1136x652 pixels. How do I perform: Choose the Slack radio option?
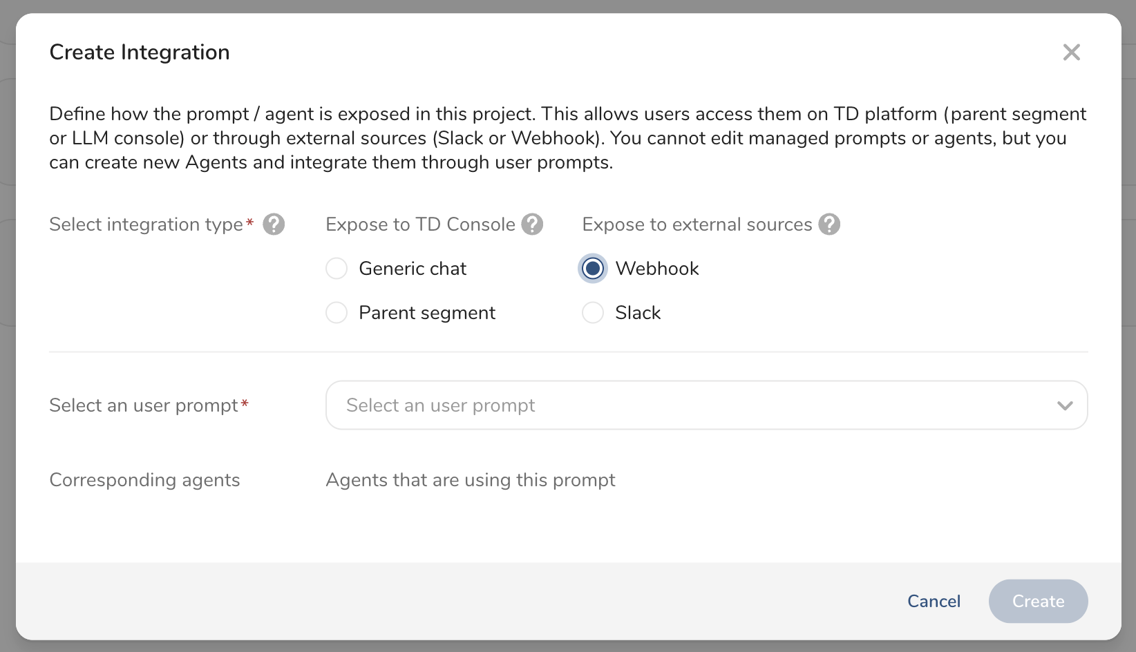(593, 313)
